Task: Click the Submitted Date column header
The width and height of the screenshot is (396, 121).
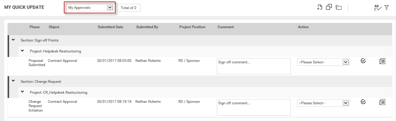Action: (110, 27)
